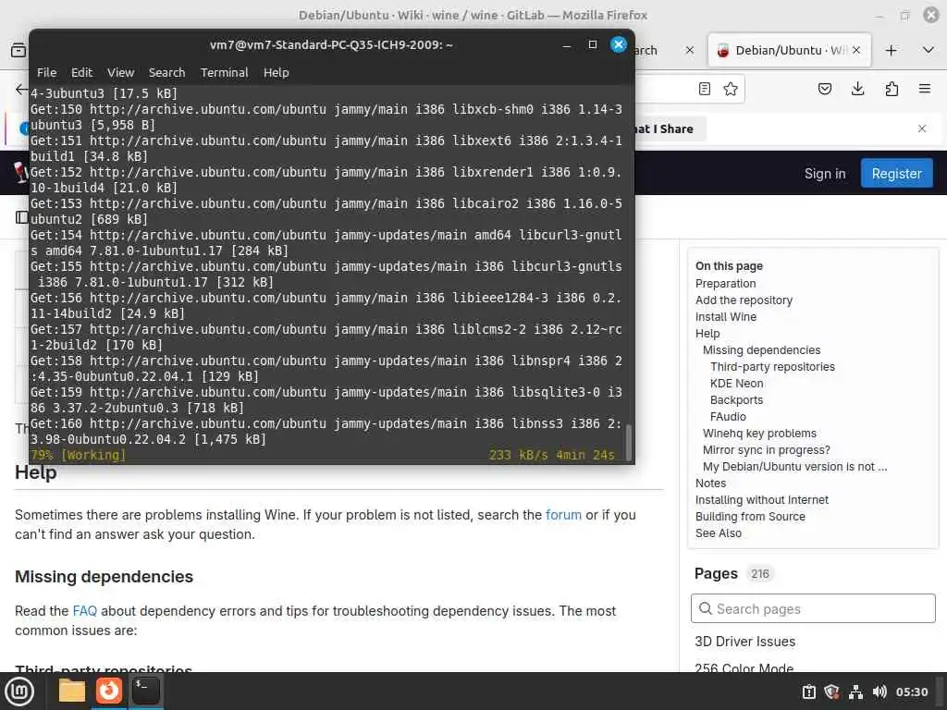Jump to FAudio section
This screenshot has width=947, height=710.
(x=728, y=417)
